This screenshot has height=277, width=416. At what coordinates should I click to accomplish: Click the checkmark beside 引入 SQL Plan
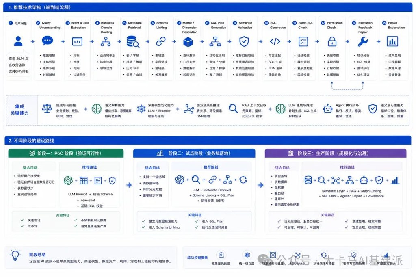click(x=197, y=221)
